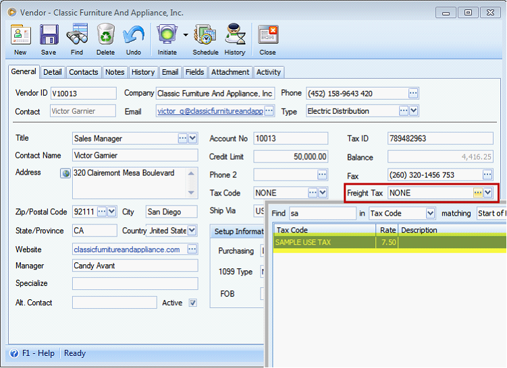
Task: Toggle the Active checkbox
Action: click(x=192, y=303)
